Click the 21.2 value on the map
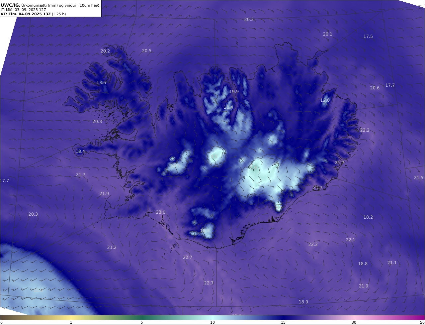 tap(112, 247)
